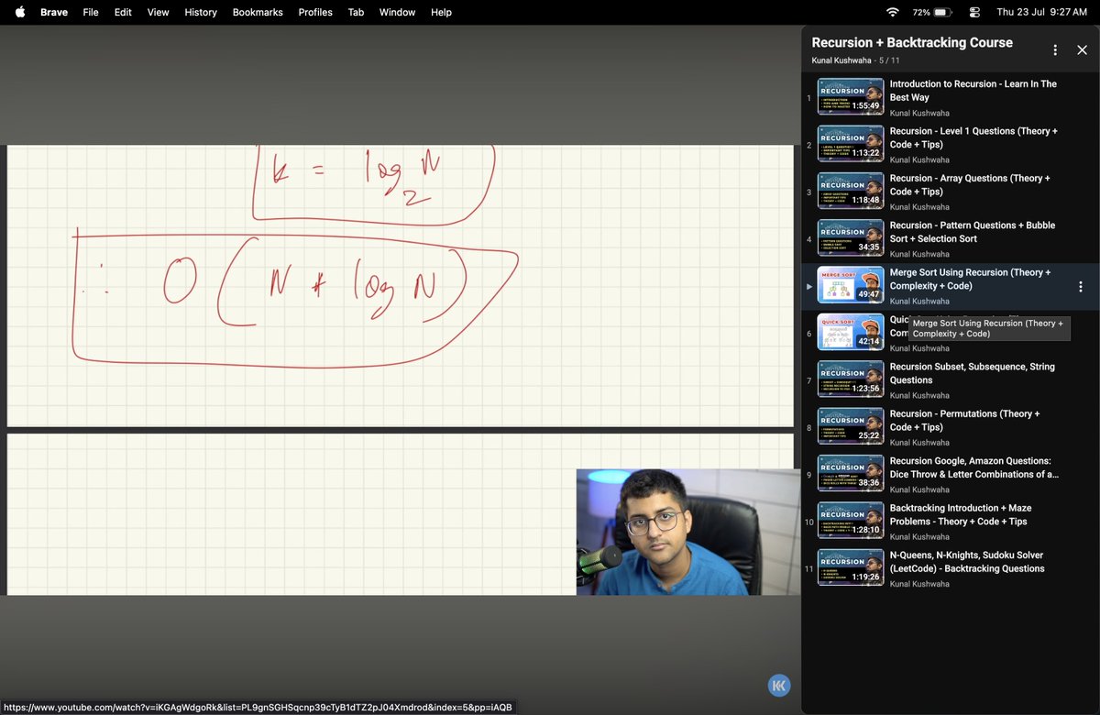1100x715 pixels.
Task: Open macOS Control Center icon
Action: [973, 12]
